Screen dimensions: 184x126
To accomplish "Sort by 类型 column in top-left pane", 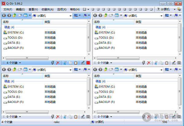I will pyautogui.click(x=65, y=22).
